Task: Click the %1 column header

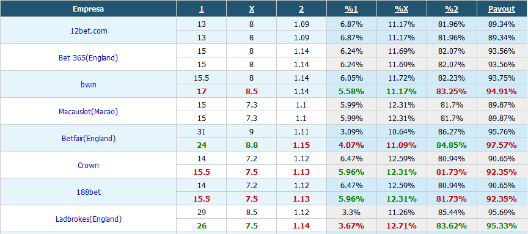Action: [351, 9]
